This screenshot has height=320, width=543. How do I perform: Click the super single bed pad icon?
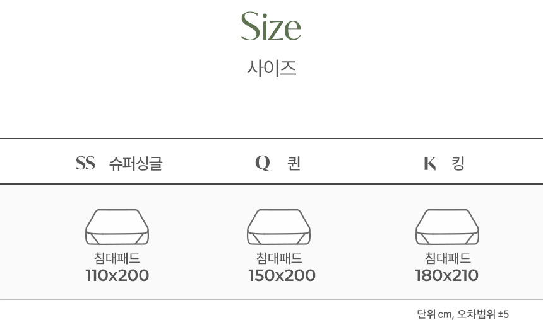coord(117,227)
